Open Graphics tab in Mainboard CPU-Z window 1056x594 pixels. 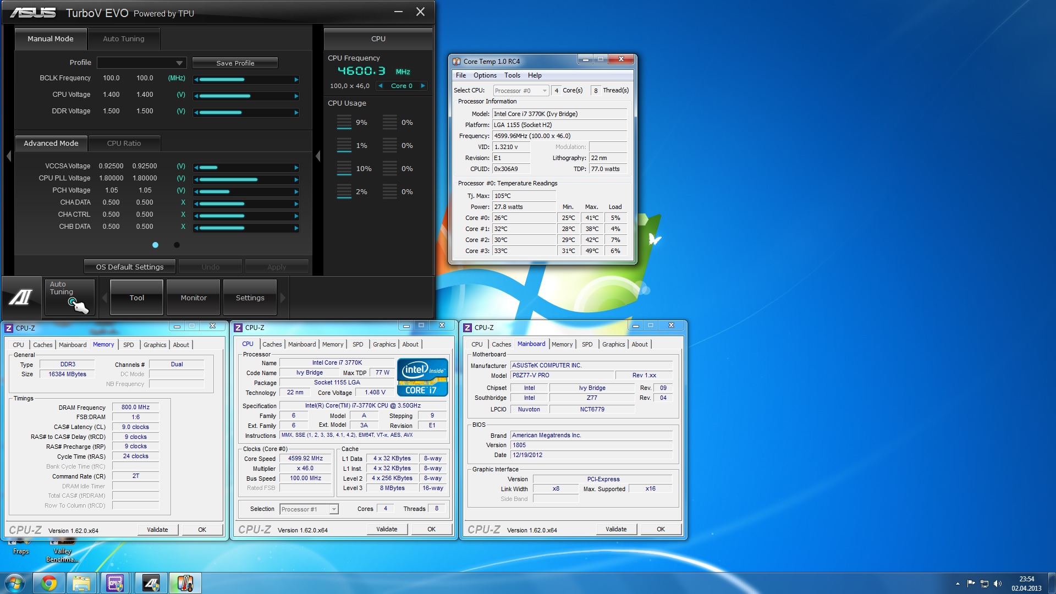pyautogui.click(x=613, y=344)
